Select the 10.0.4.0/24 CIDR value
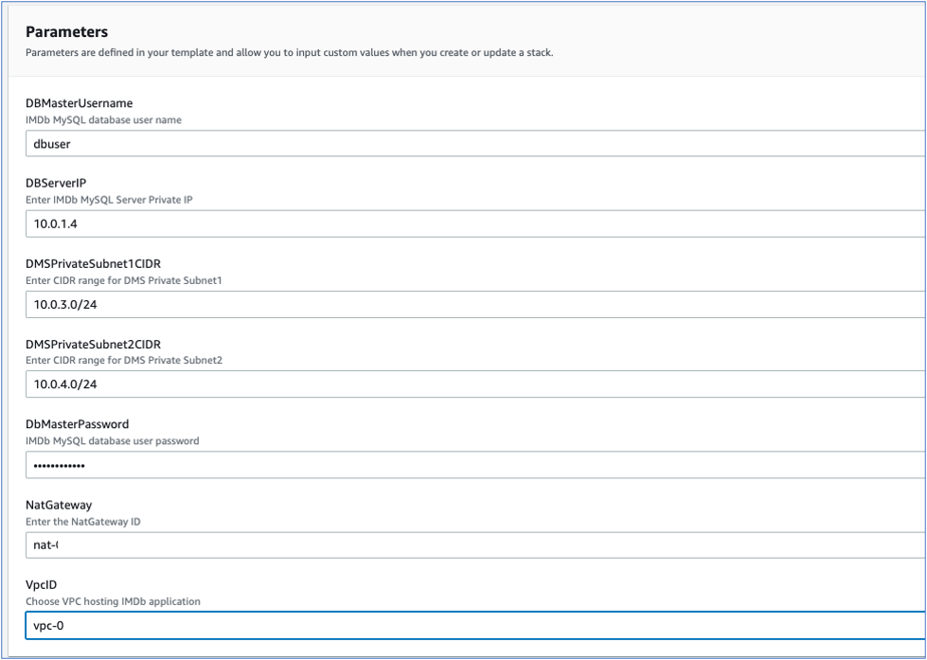The width and height of the screenshot is (927, 660). [64, 384]
